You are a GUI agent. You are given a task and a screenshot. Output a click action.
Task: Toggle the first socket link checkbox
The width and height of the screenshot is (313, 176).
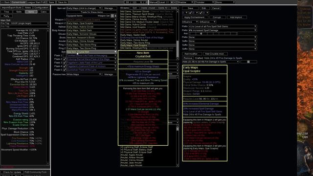click(190, 13)
